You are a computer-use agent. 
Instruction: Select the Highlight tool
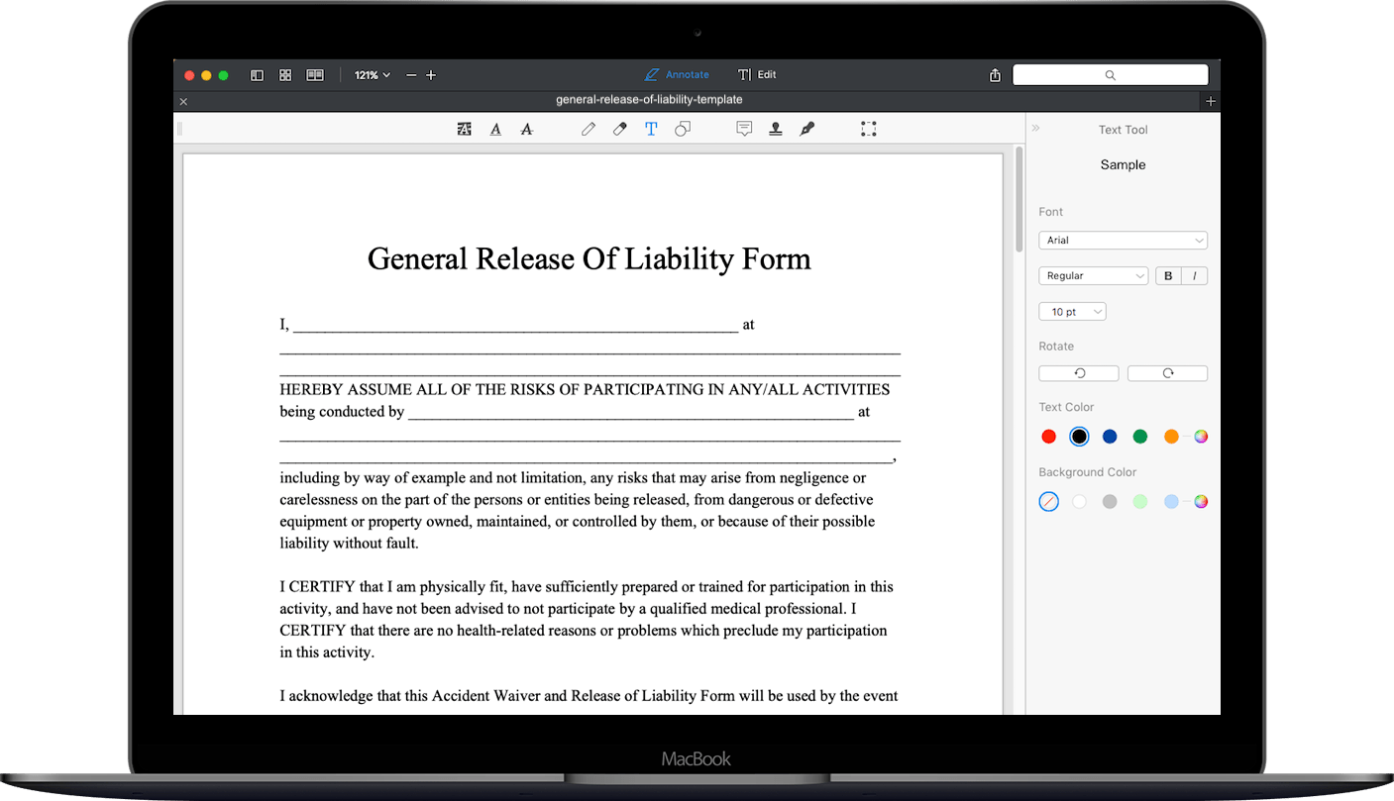click(x=464, y=129)
